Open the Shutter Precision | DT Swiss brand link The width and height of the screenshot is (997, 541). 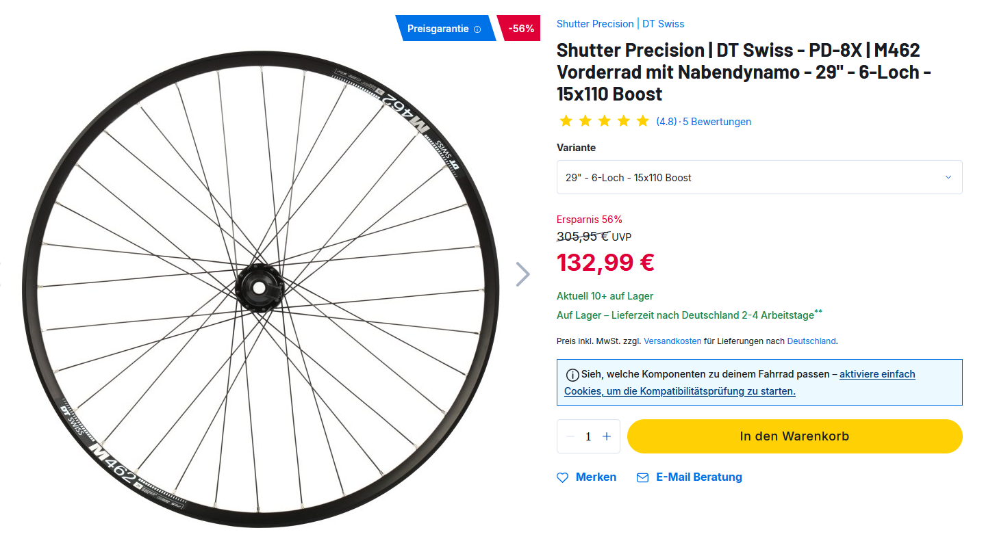pyautogui.click(x=620, y=24)
